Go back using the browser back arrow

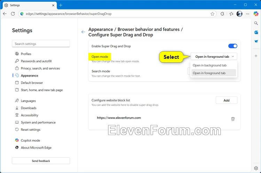tap(5, 14)
